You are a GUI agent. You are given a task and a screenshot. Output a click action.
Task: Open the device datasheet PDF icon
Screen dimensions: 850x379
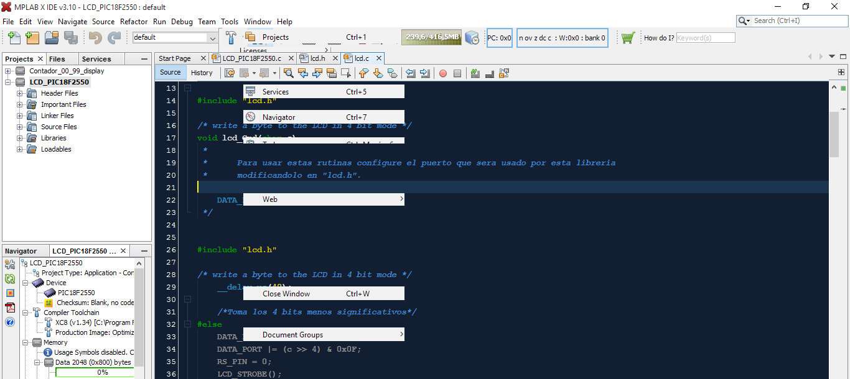coord(10,308)
